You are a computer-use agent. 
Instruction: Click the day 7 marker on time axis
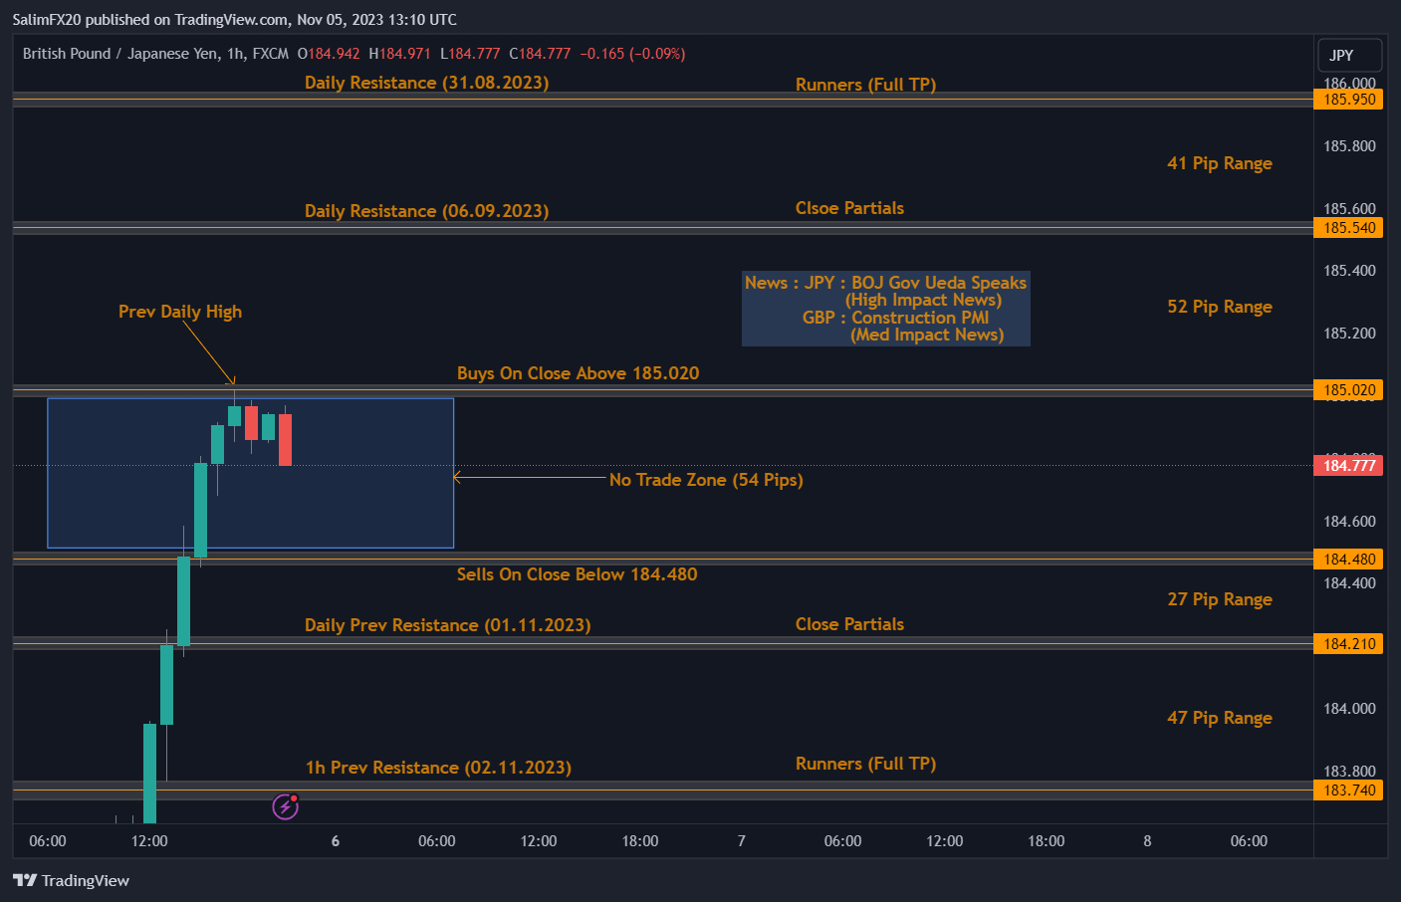coord(741,841)
